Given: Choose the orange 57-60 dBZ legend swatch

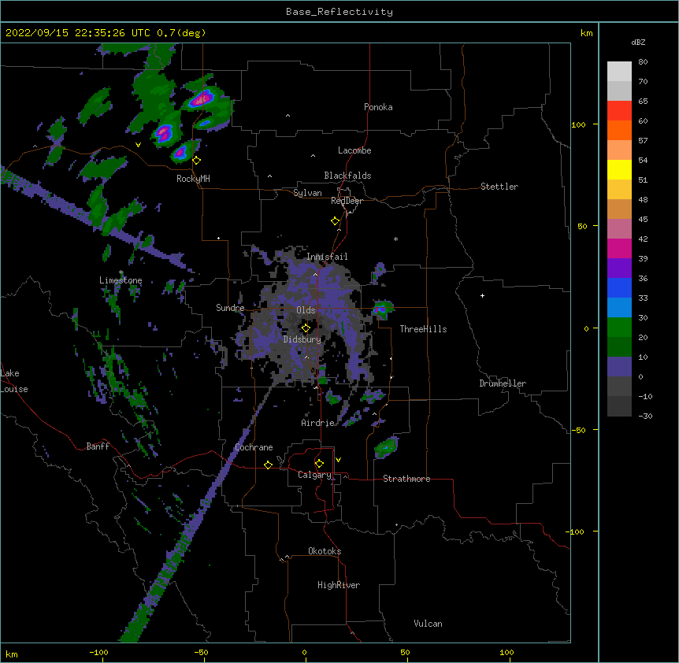Looking at the screenshot, I should pos(619,131).
